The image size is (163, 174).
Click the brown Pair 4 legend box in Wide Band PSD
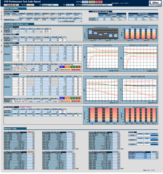[x=78, y=98]
